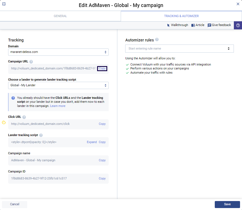Save the campaign changes
242x210 pixels.
227,204
